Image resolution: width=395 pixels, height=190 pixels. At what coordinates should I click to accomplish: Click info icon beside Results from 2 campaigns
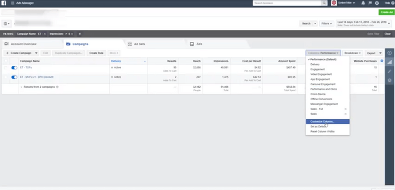[57, 87]
